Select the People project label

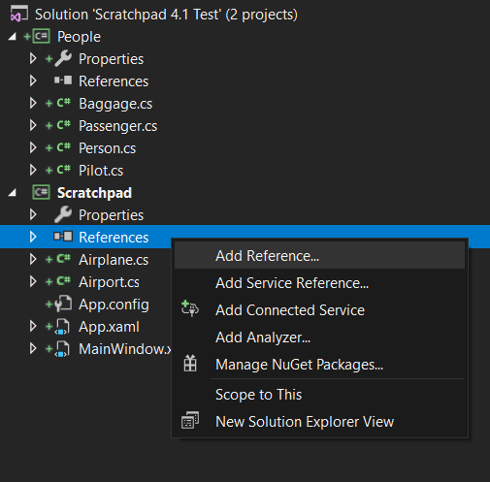(79, 37)
